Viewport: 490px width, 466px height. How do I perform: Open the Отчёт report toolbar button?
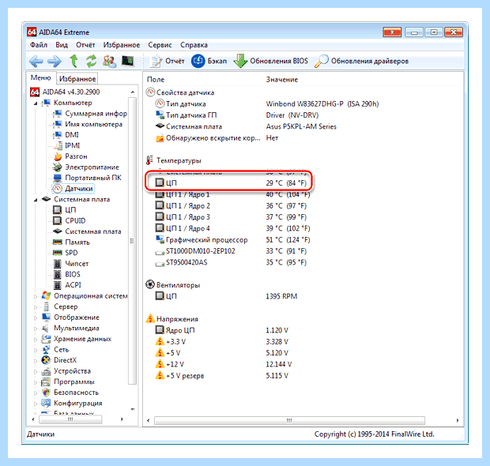point(167,62)
